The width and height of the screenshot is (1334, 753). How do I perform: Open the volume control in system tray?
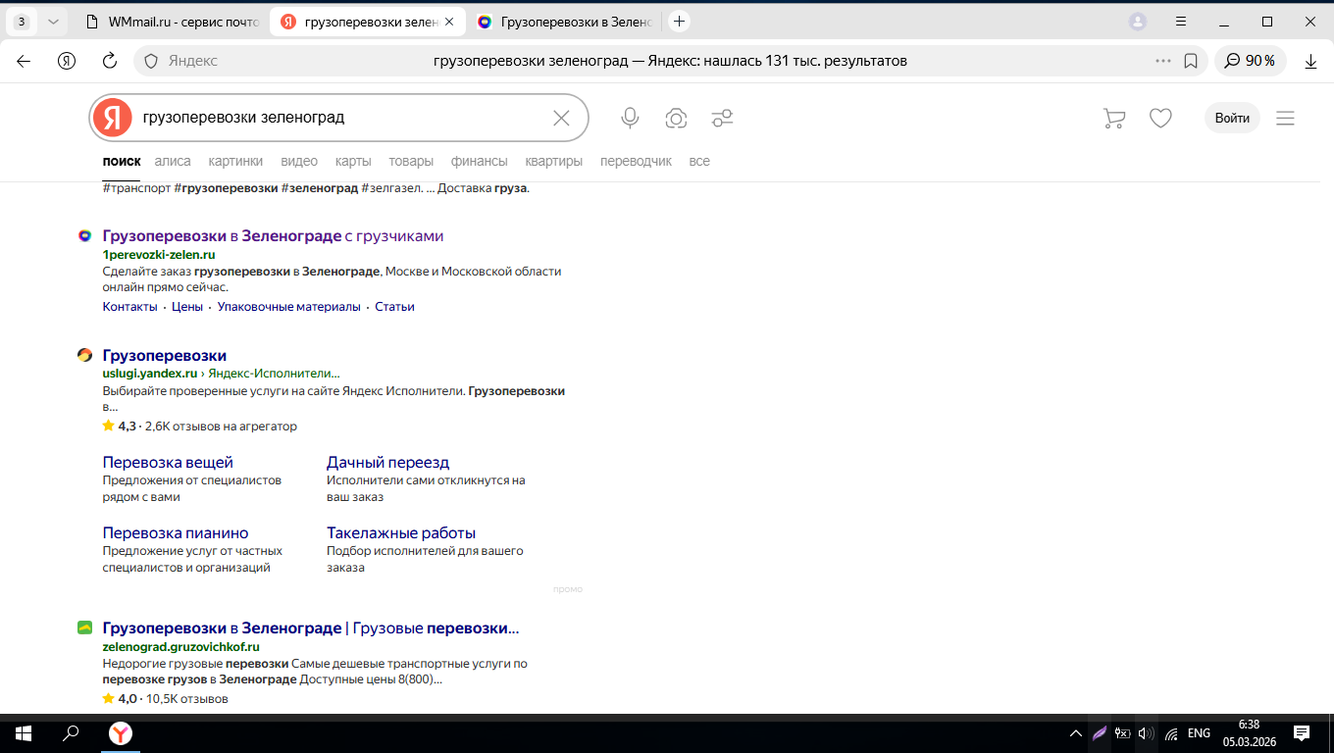(1146, 733)
